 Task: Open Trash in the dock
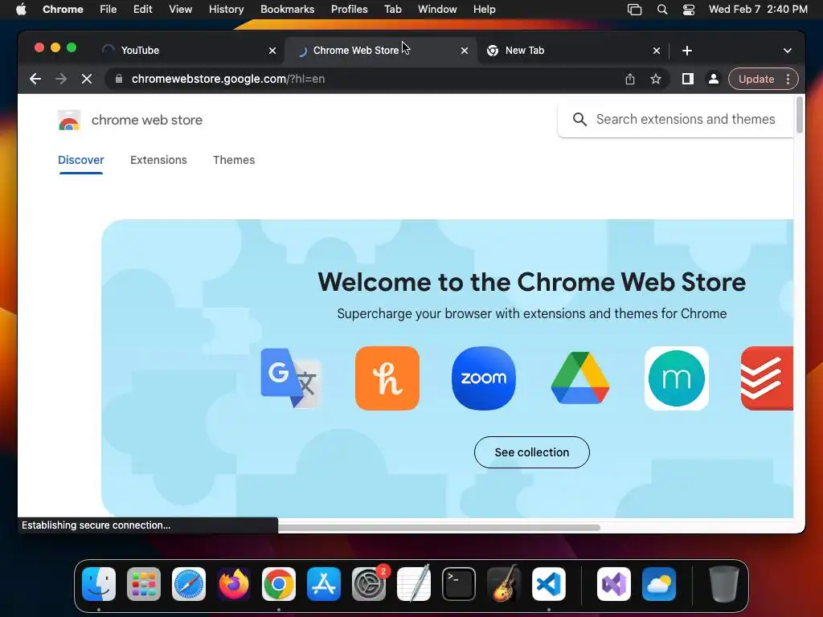coord(724,584)
